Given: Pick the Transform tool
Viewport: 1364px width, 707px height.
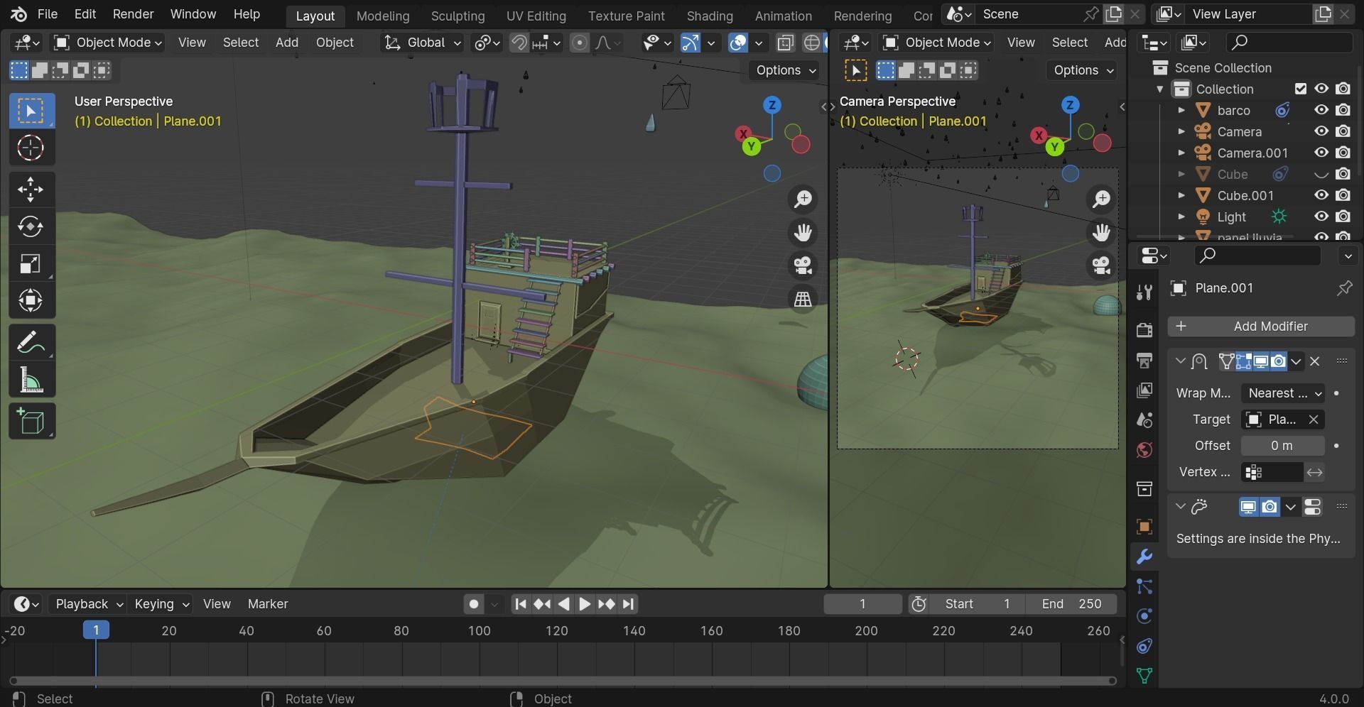Looking at the screenshot, I should (31, 301).
